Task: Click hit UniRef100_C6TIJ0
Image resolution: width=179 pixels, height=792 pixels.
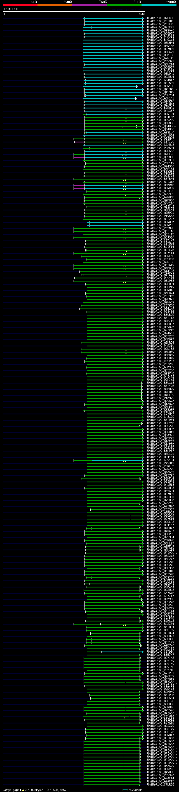Action: [160, 142]
